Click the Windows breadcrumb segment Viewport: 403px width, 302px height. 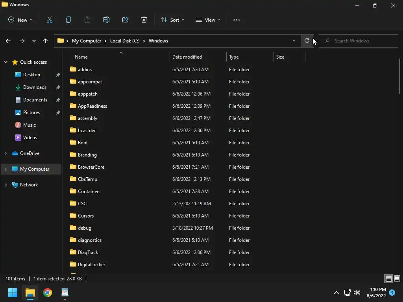tap(158, 41)
